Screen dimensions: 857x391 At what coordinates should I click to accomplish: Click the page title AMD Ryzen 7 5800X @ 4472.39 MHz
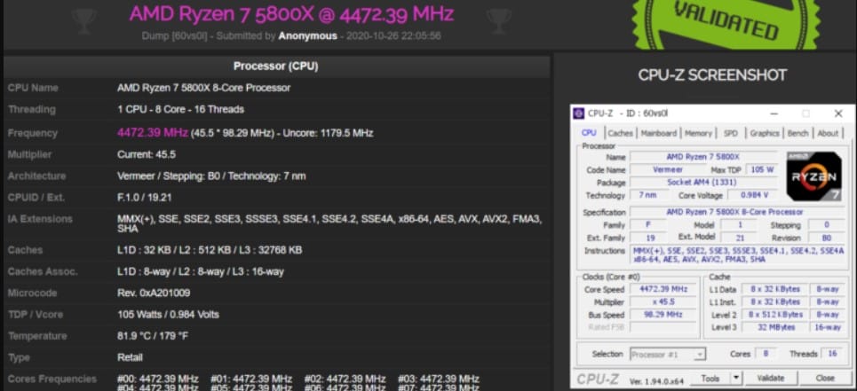pyautogui.click(x=291, y=13)
